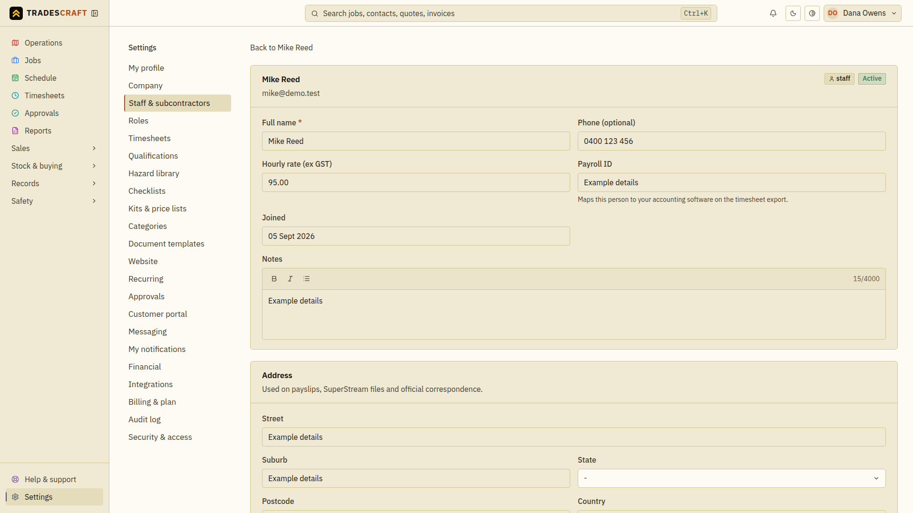
Task: Open Categories settings
Action: (177, 226)
